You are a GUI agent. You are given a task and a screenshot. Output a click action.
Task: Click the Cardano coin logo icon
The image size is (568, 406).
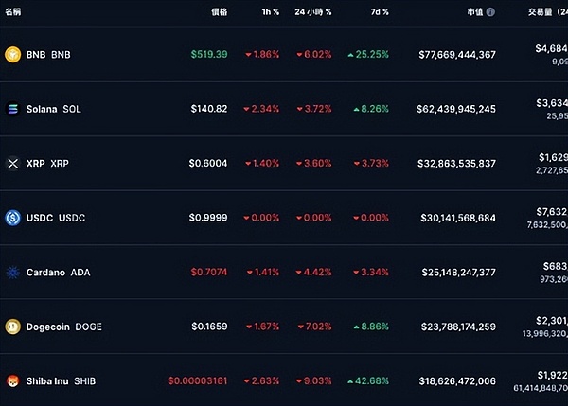(12, 273)
